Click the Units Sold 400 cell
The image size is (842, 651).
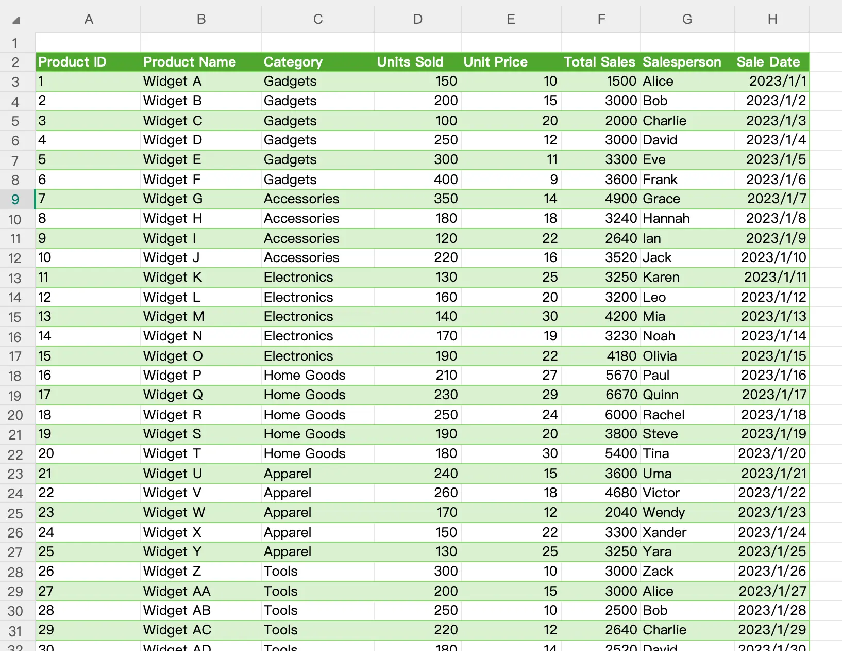(446, 180)
